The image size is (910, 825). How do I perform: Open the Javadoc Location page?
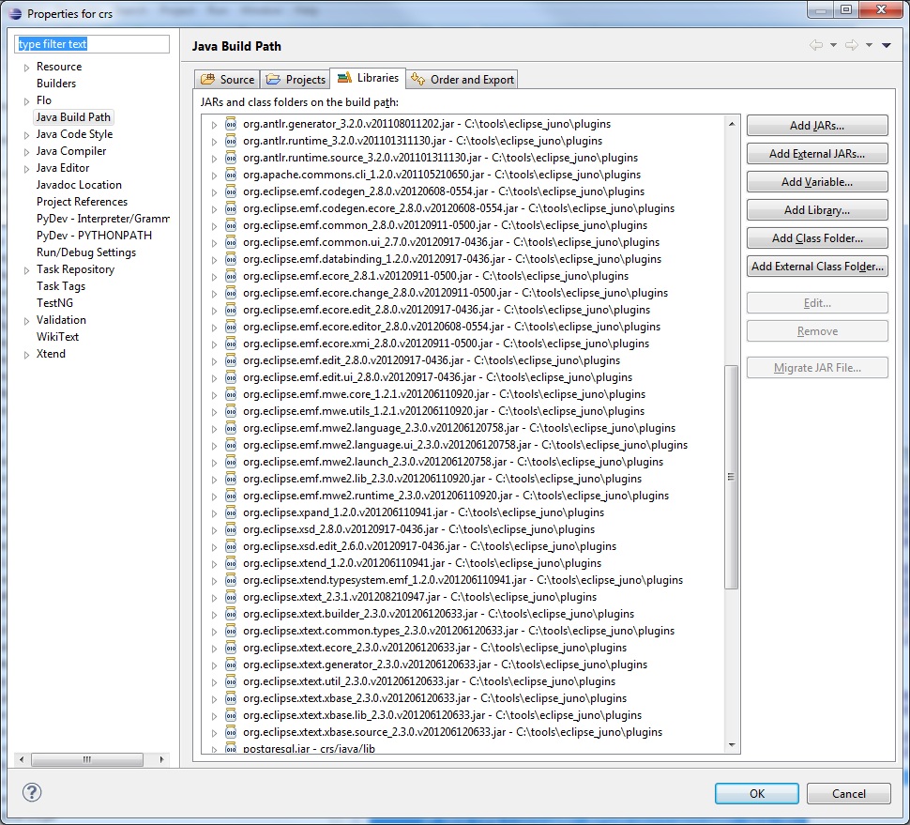click(79, 185)
